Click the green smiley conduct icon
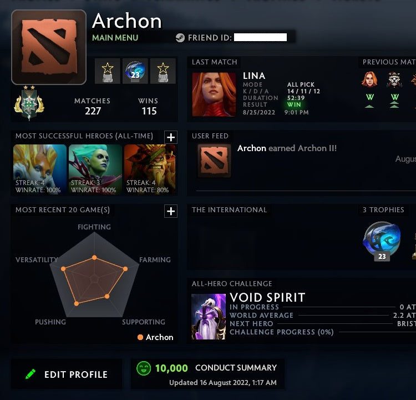 [144, 368]
